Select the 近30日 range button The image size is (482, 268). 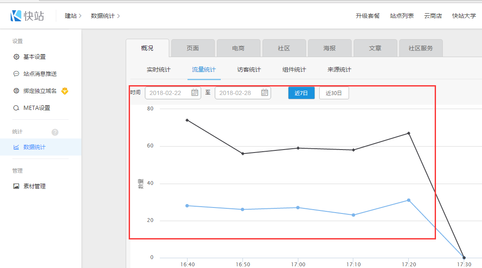(x=334, y=93)
